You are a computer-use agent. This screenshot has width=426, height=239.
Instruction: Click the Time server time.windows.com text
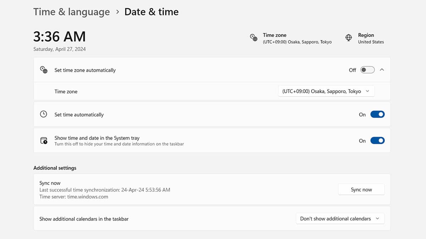click(x=73, y=197)
